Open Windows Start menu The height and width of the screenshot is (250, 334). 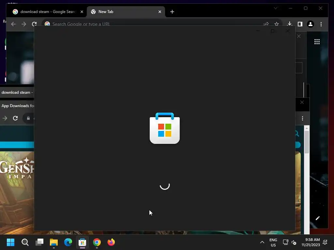click(x=11, y=242)
